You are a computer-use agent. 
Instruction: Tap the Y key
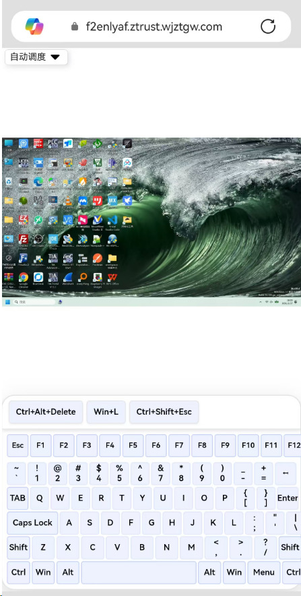pos(142,498)
